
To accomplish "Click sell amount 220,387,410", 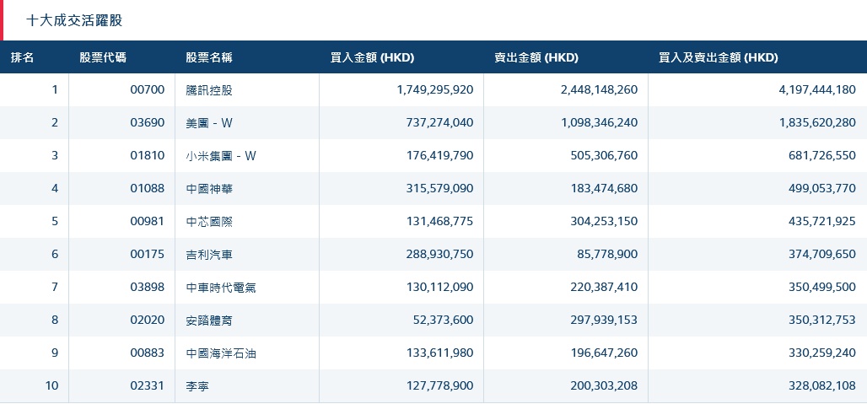I will coord(605,288).
